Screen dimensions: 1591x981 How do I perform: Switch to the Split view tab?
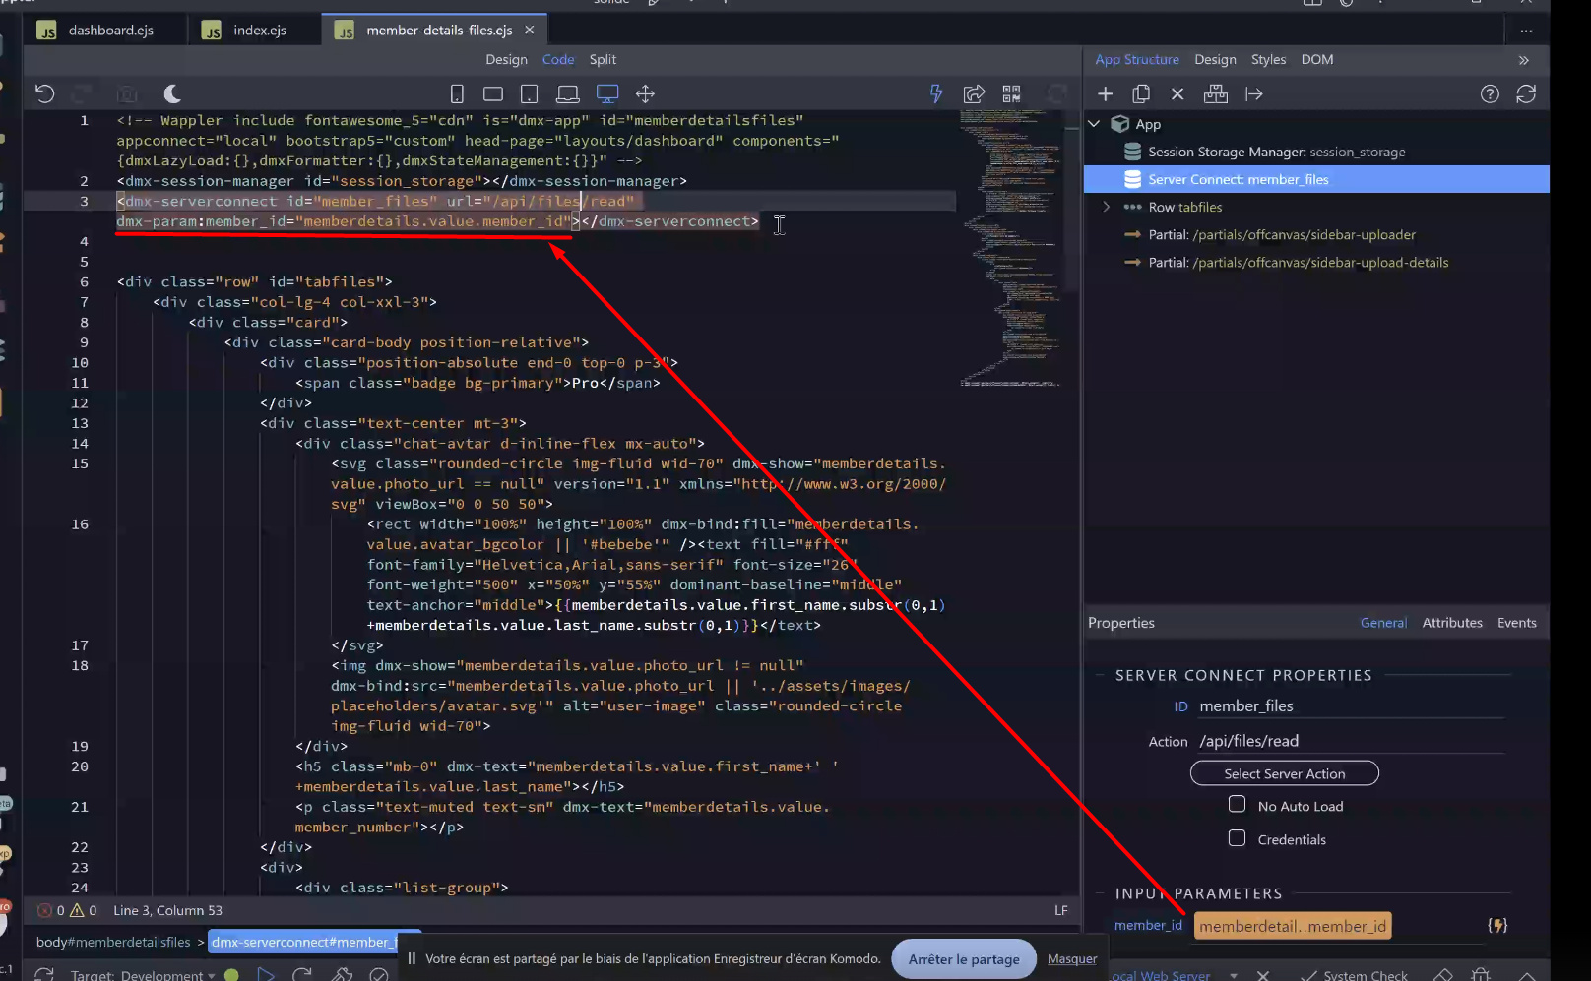603,59
